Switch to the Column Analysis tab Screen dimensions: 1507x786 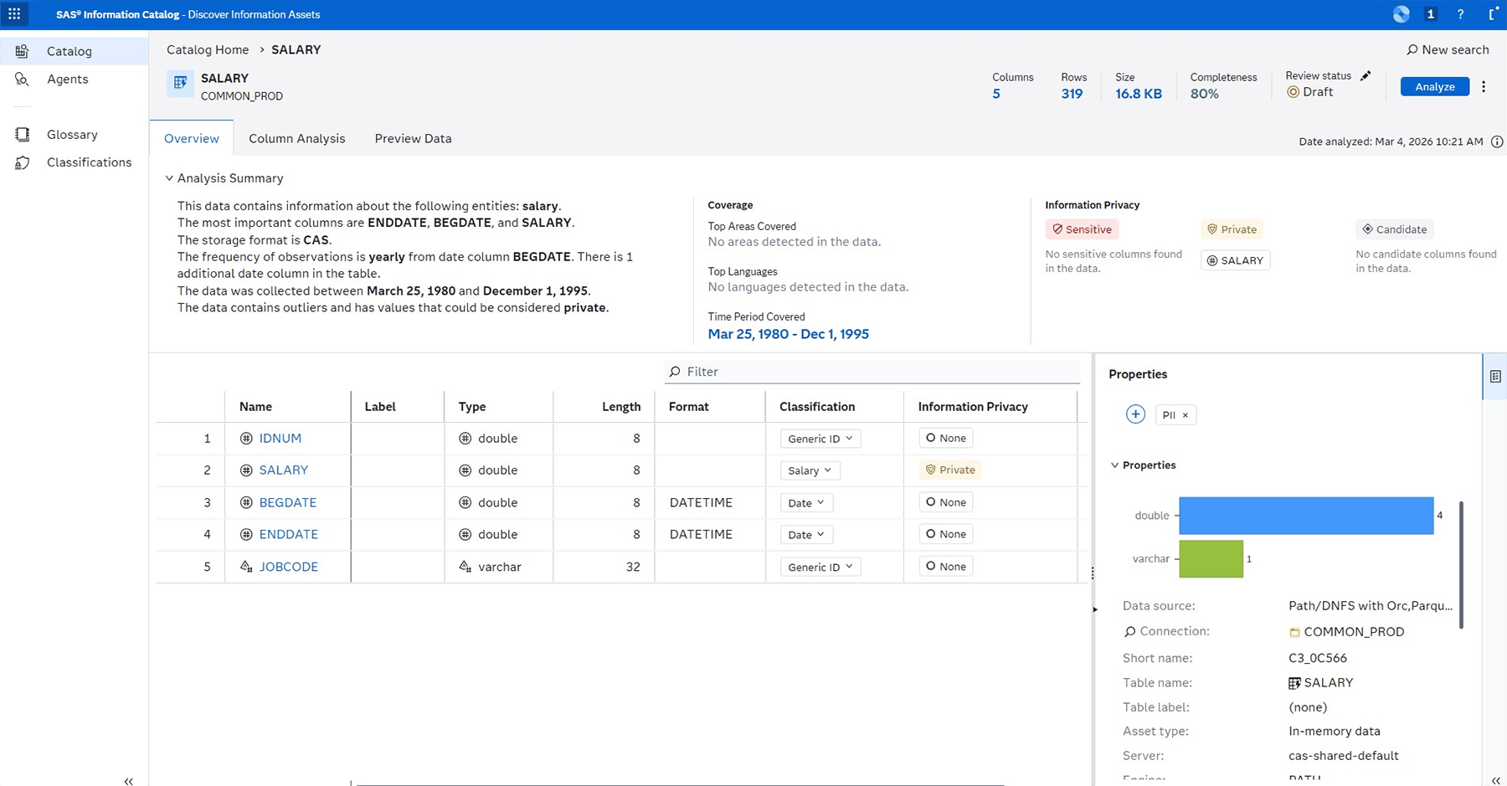[x=296, y=138]
